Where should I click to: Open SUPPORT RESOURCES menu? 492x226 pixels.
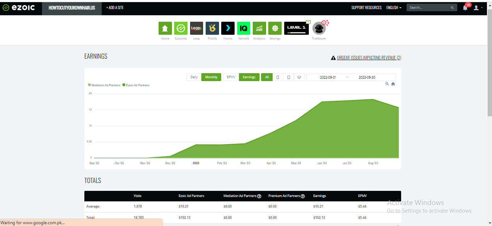coord(366,8)
